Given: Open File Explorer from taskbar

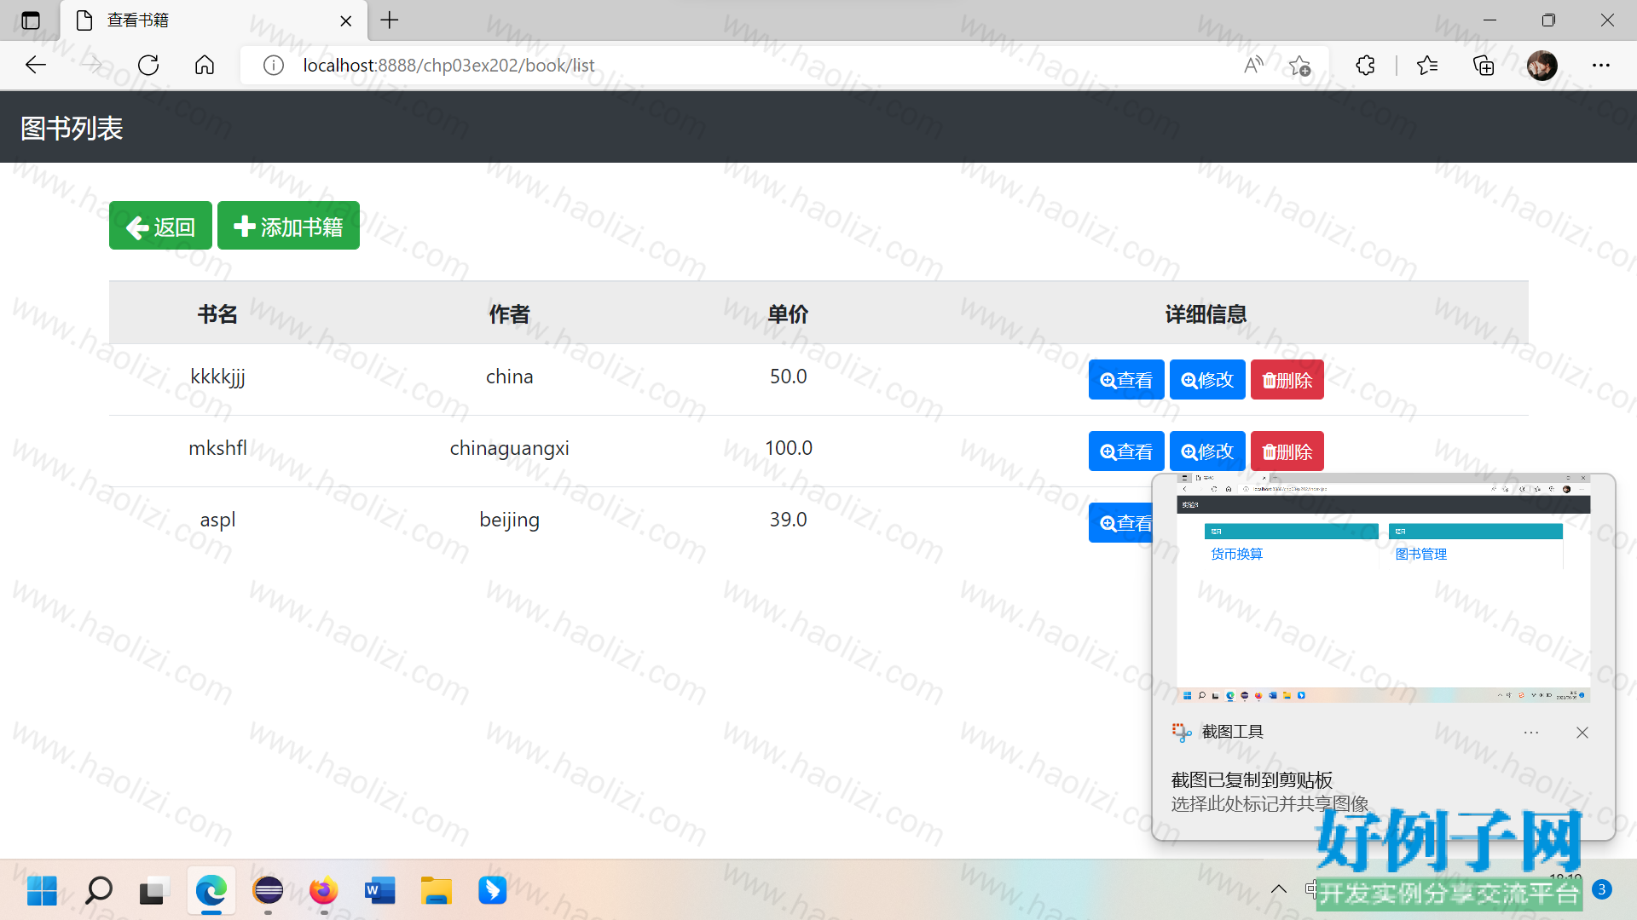Looking at the screenshot, I should coord(436,891).
